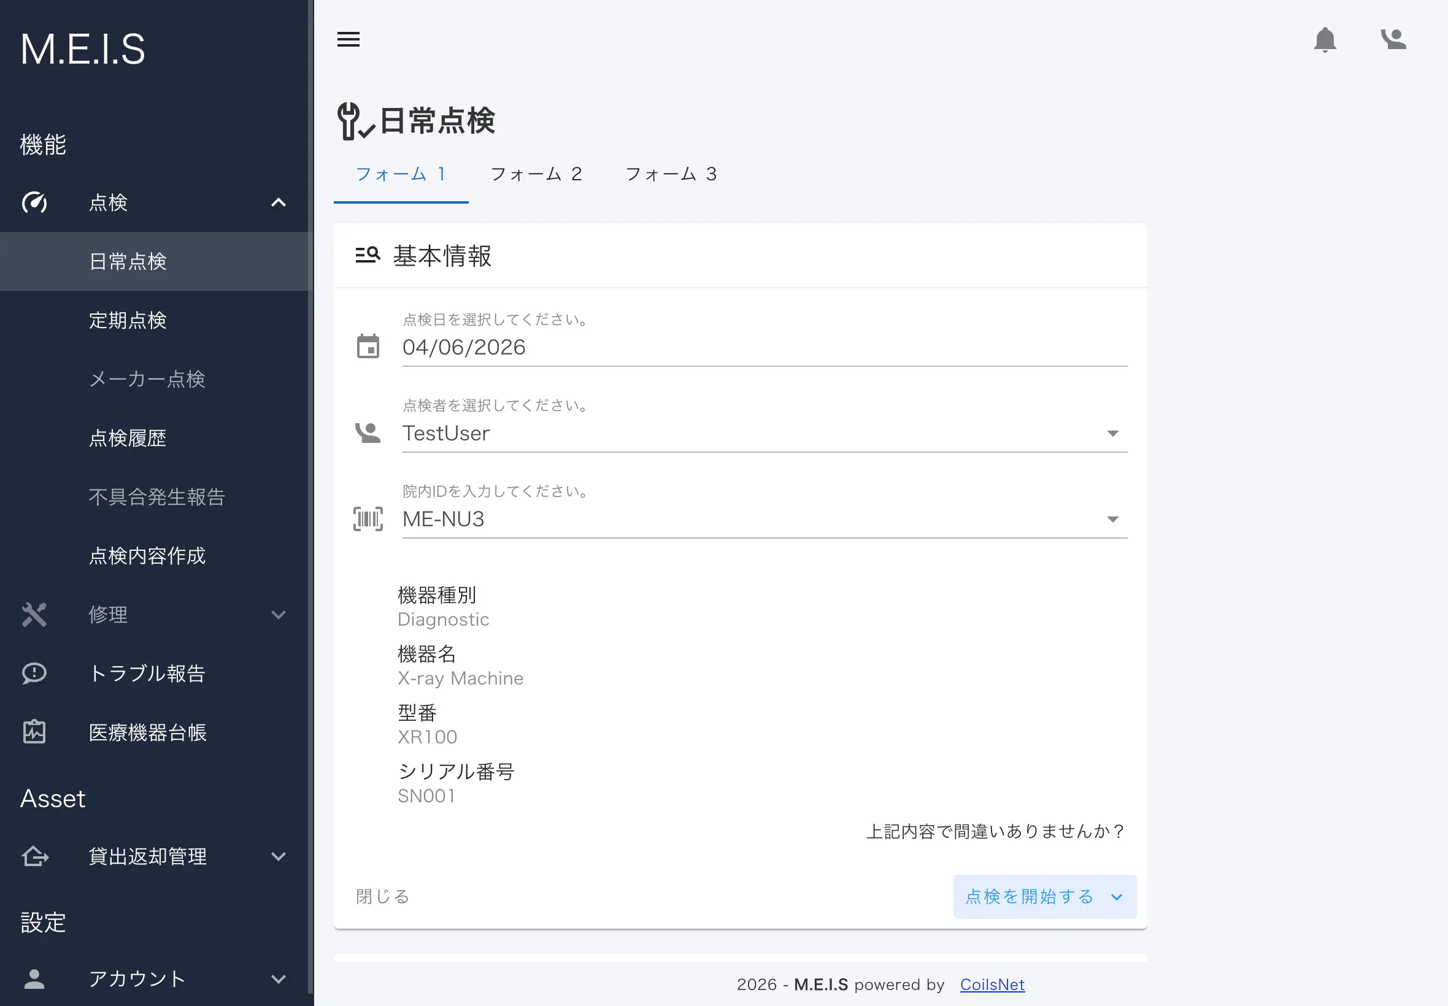Click the X-ray Machine device name text
The width and height of the screenshot is (1448, 1006).
[461, 678]
